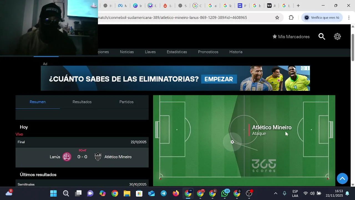Switch to the Resumen tab

(38, 102)
